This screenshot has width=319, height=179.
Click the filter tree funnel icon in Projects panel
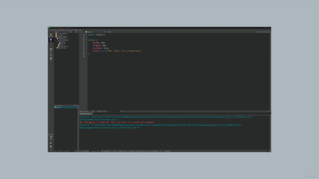[x=71, y=32]
